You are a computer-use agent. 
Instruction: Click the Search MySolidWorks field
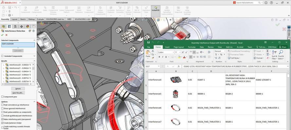pos(248,3)
